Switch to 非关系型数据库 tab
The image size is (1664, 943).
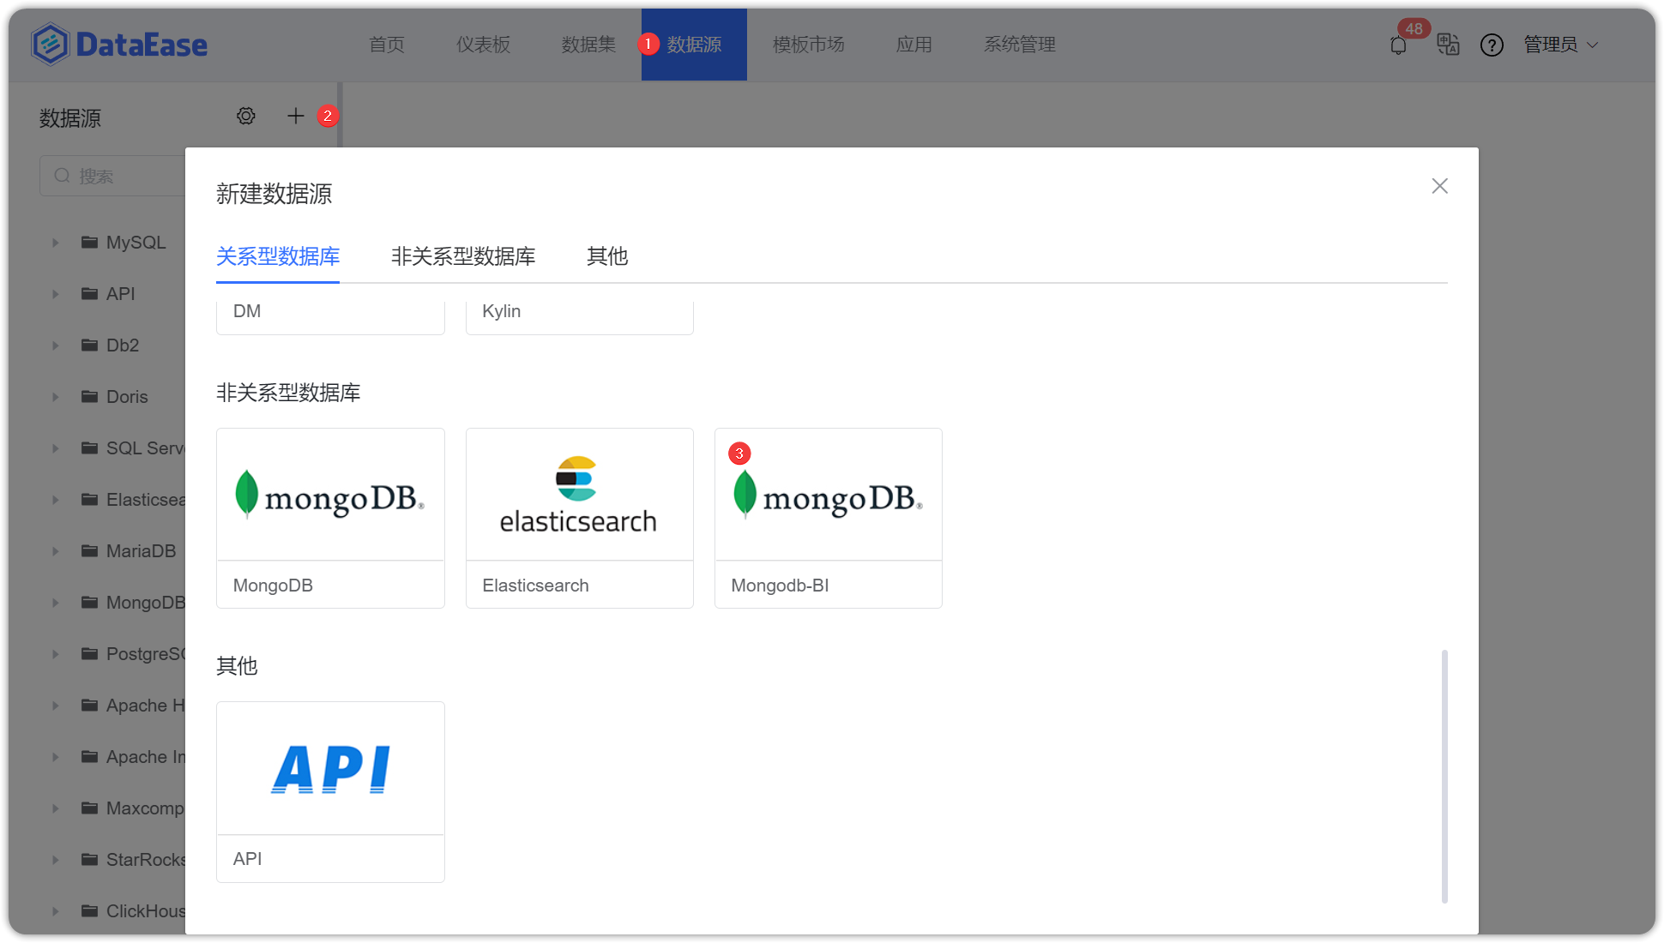point(463,256)
